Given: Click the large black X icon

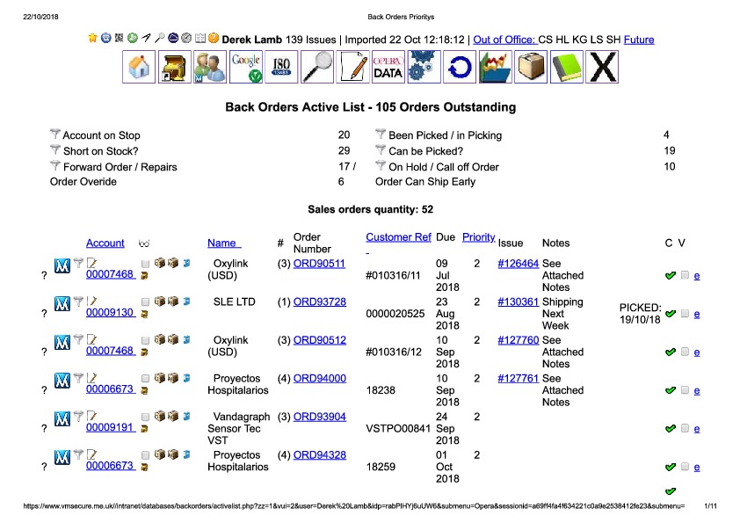Looking at the screenshot, I should 603,67.
